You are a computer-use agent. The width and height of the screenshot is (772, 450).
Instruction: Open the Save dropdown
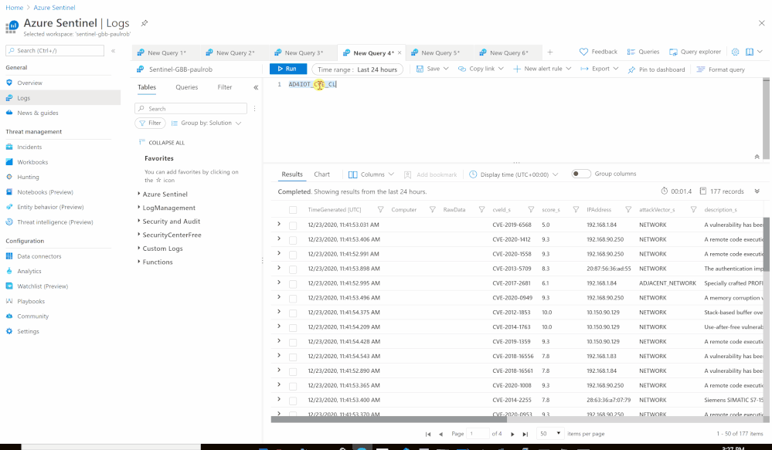(432, 69)
